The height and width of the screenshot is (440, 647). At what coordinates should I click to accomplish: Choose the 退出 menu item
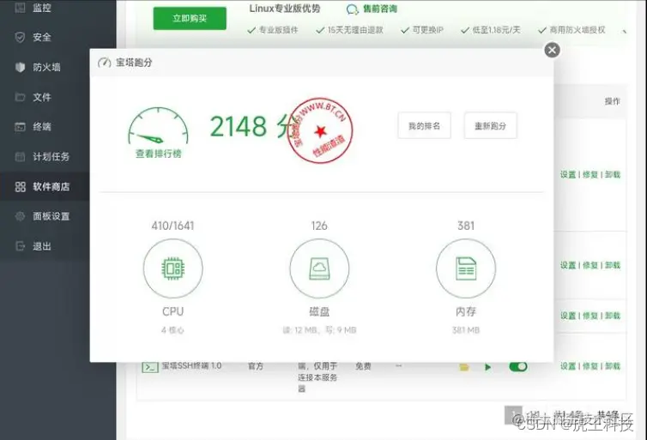pyautogui.click(x=42, y=246)
